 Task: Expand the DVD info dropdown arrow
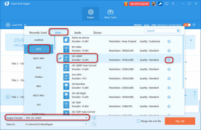tap(191, 40)
